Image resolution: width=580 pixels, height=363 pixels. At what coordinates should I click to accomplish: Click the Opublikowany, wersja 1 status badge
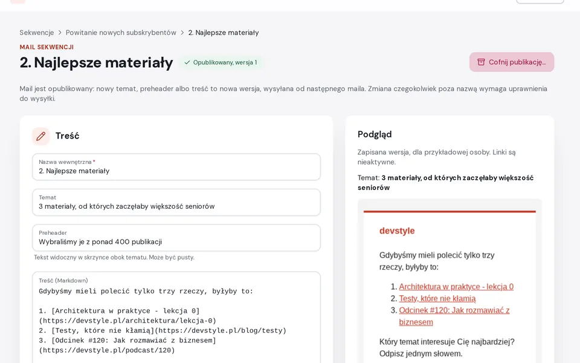221,62
